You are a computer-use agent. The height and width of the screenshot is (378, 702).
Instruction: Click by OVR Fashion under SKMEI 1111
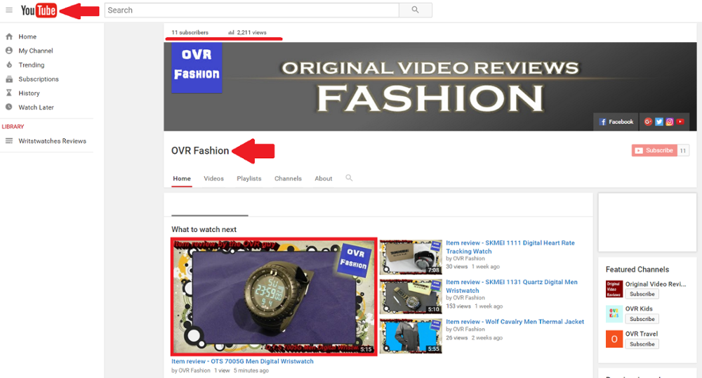pos(465,259)
